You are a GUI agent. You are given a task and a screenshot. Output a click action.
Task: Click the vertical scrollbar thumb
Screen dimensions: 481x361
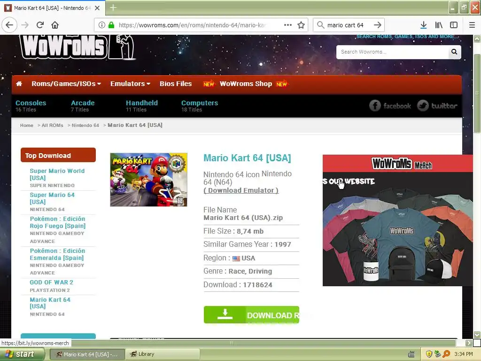coord(477,93)
